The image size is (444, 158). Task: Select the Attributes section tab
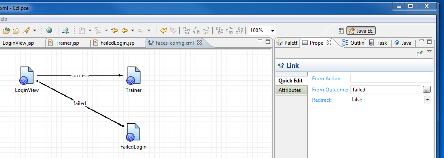pyautogui.click(x=290, y=90)
